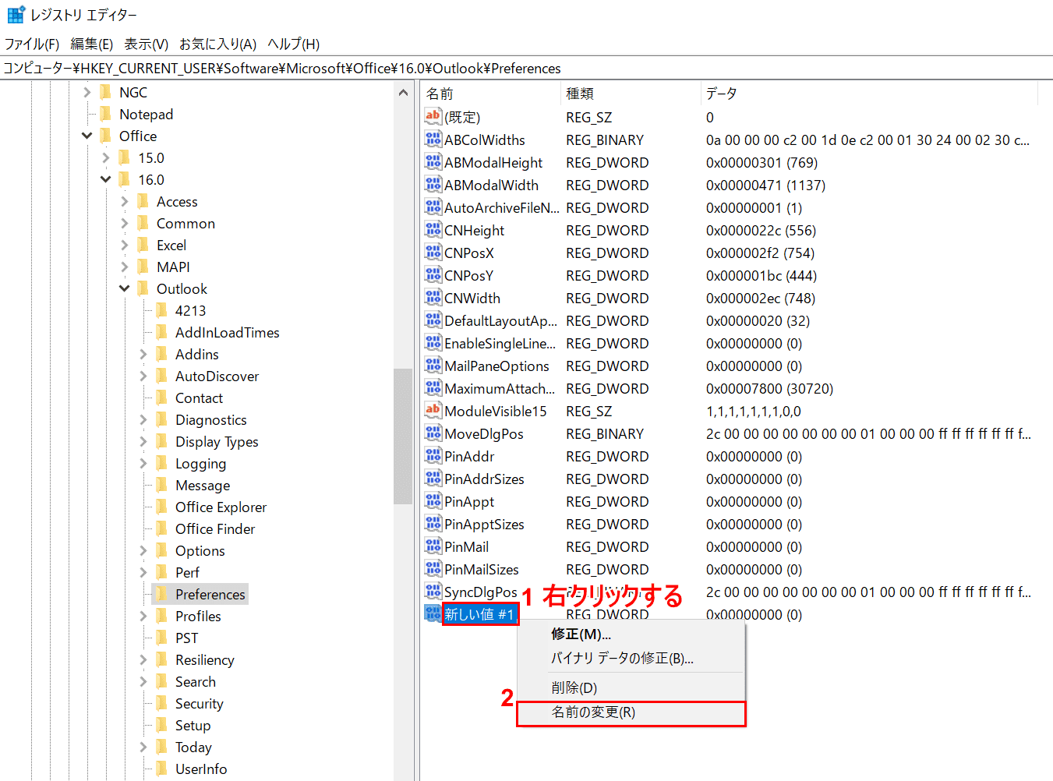This screenshot has width=1053, height=781.
Task: Click the PinMail DWORD value icon
Action: pyautogui.click(x=433, y=546)
